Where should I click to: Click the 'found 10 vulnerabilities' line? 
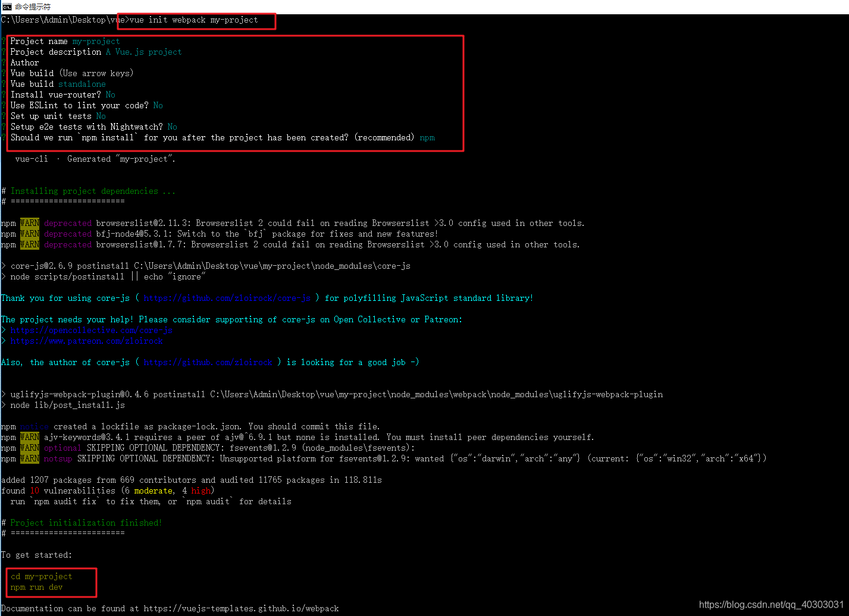tap(108, 491)
